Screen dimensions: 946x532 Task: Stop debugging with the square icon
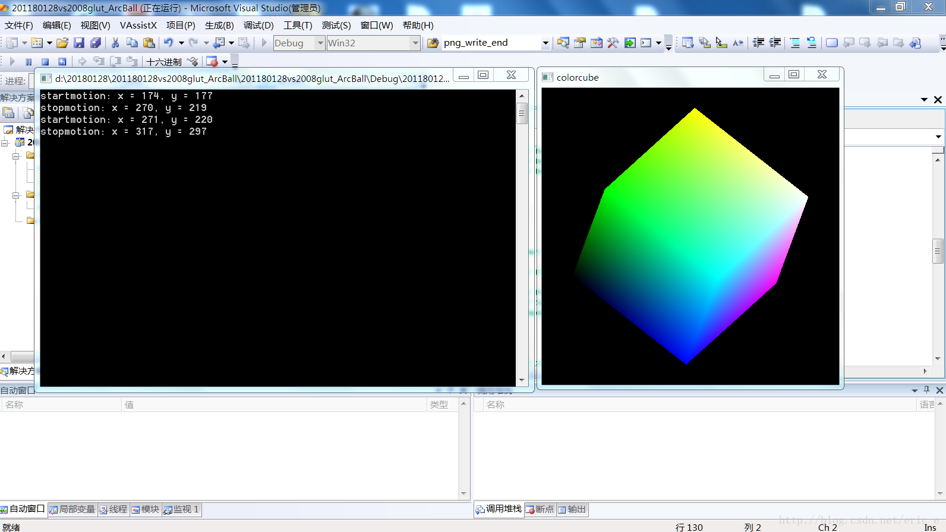tap(45, 61)
